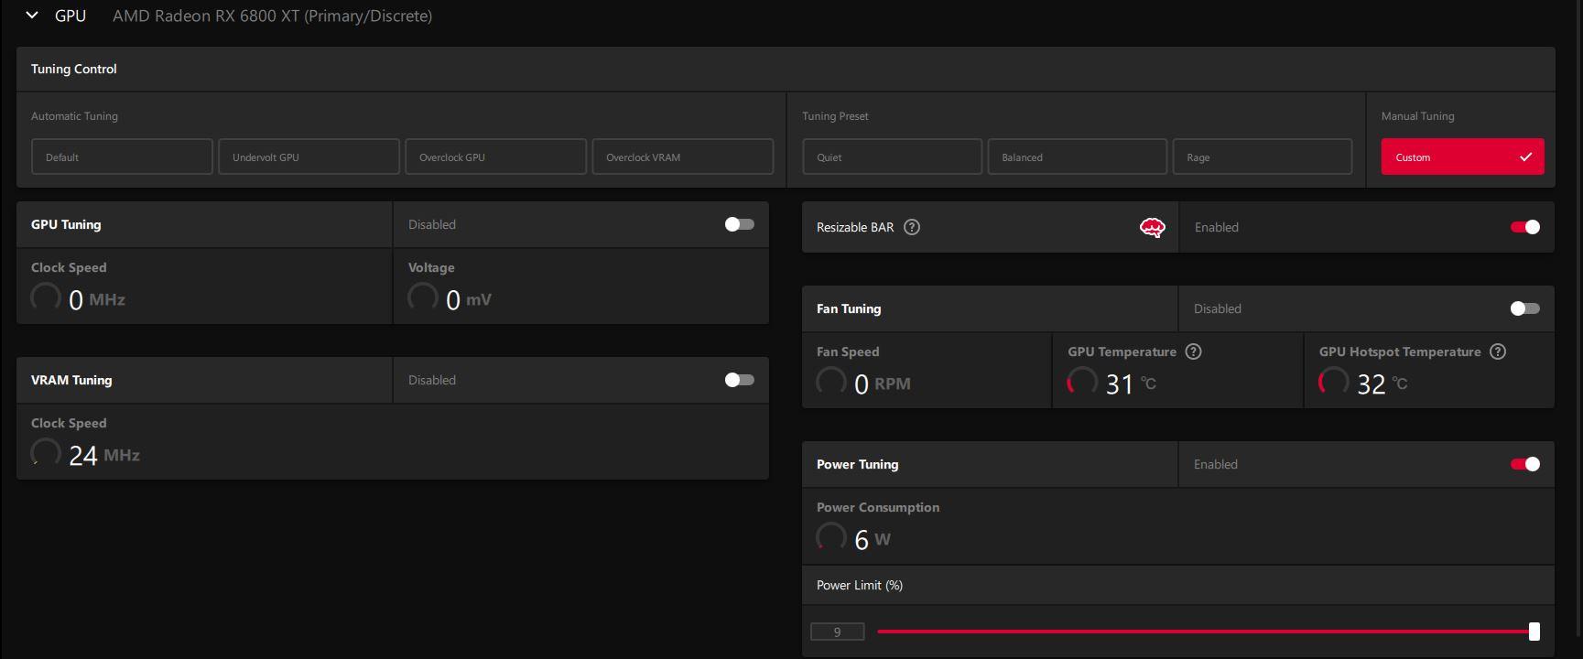The height and width of the screenshot is (659, 1583).
Task: Click the Manual Tuning label
Action: coord(1417,116)
